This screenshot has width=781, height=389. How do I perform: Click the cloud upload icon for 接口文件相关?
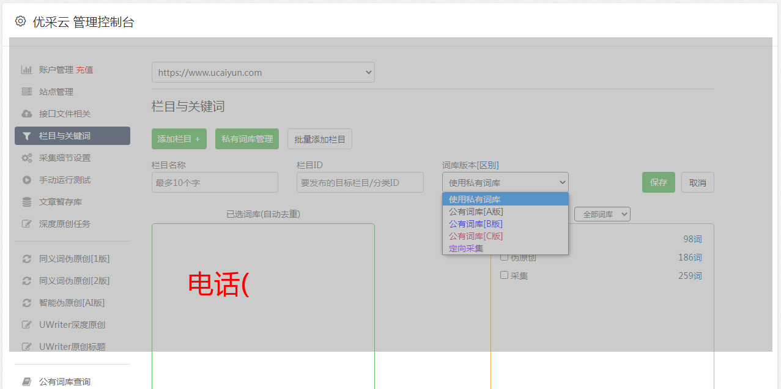[26, 114]
